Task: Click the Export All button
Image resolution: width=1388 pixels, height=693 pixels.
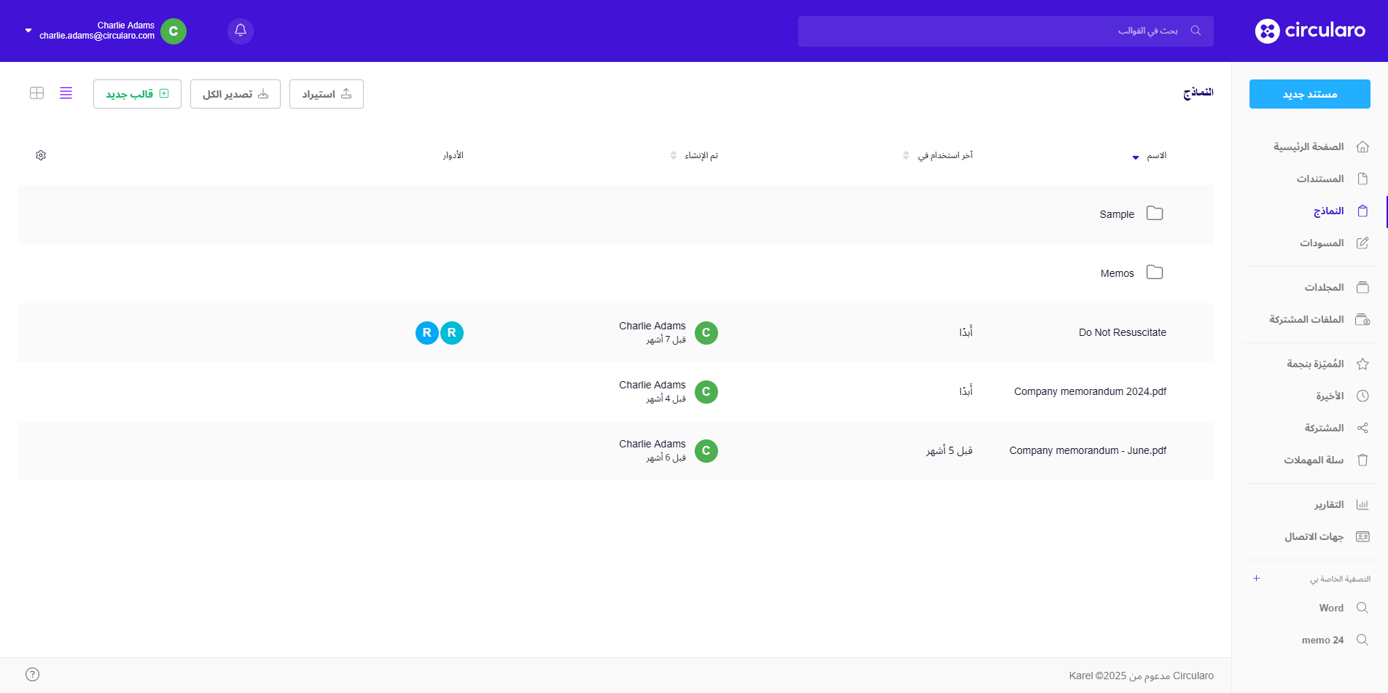Action: click(x=235, y=94)
